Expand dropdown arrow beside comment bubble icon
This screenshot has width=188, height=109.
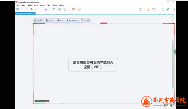point(83,9)
